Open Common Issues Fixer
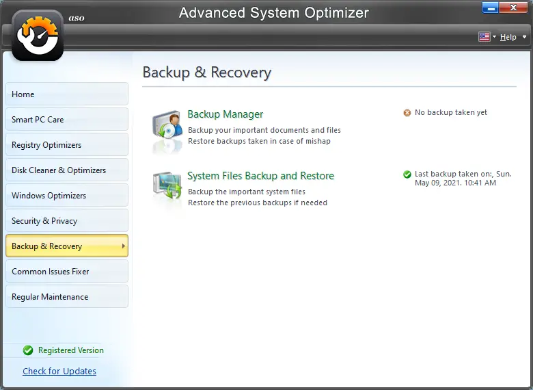 tap(67, 271)
